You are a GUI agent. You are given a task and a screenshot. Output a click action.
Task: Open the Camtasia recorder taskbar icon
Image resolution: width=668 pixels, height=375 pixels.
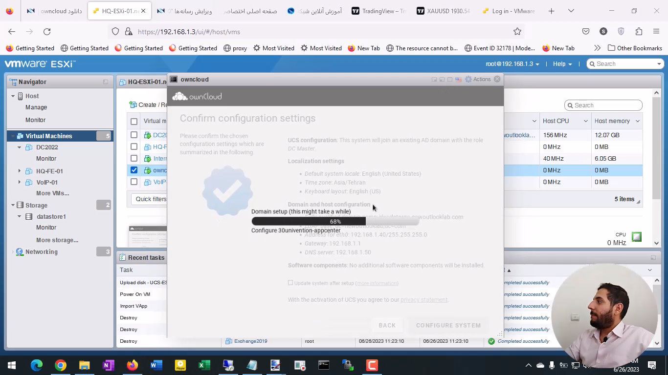[x=372, y=365]
